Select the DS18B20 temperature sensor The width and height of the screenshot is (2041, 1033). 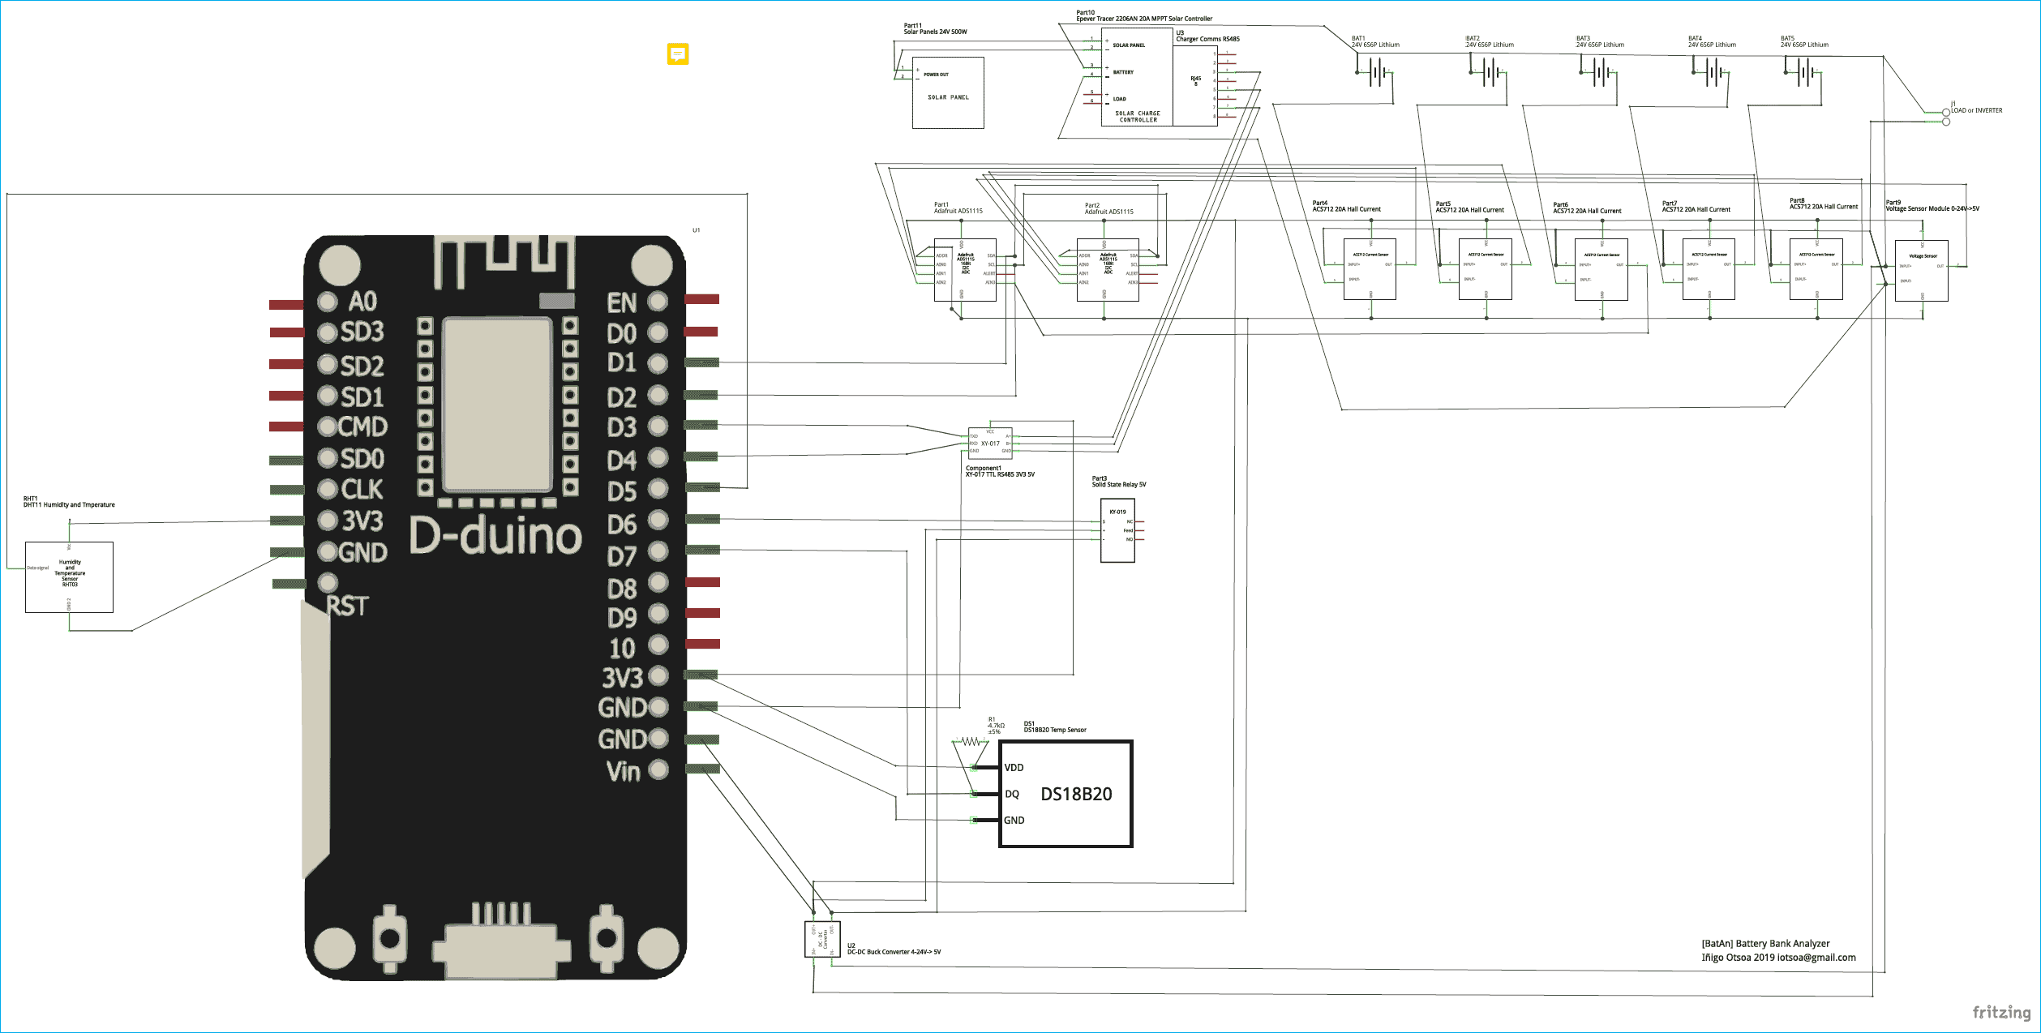pos(1065,793)
